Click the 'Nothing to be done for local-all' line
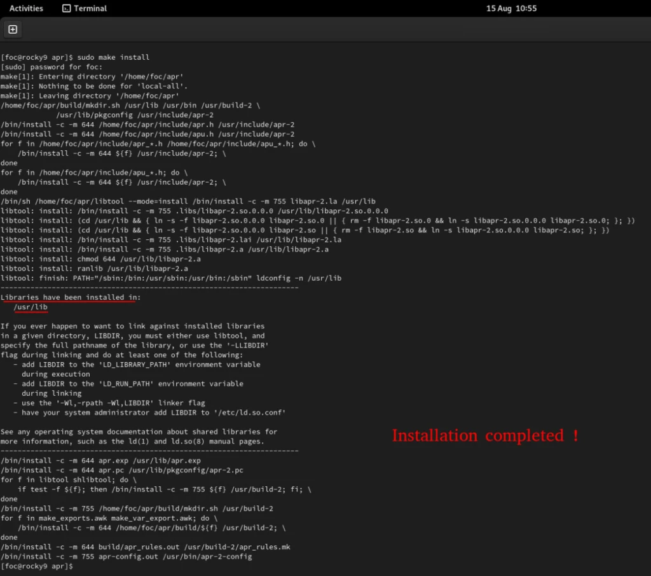The height and width of the screenshot is (576, 651). tap(94, 86)
